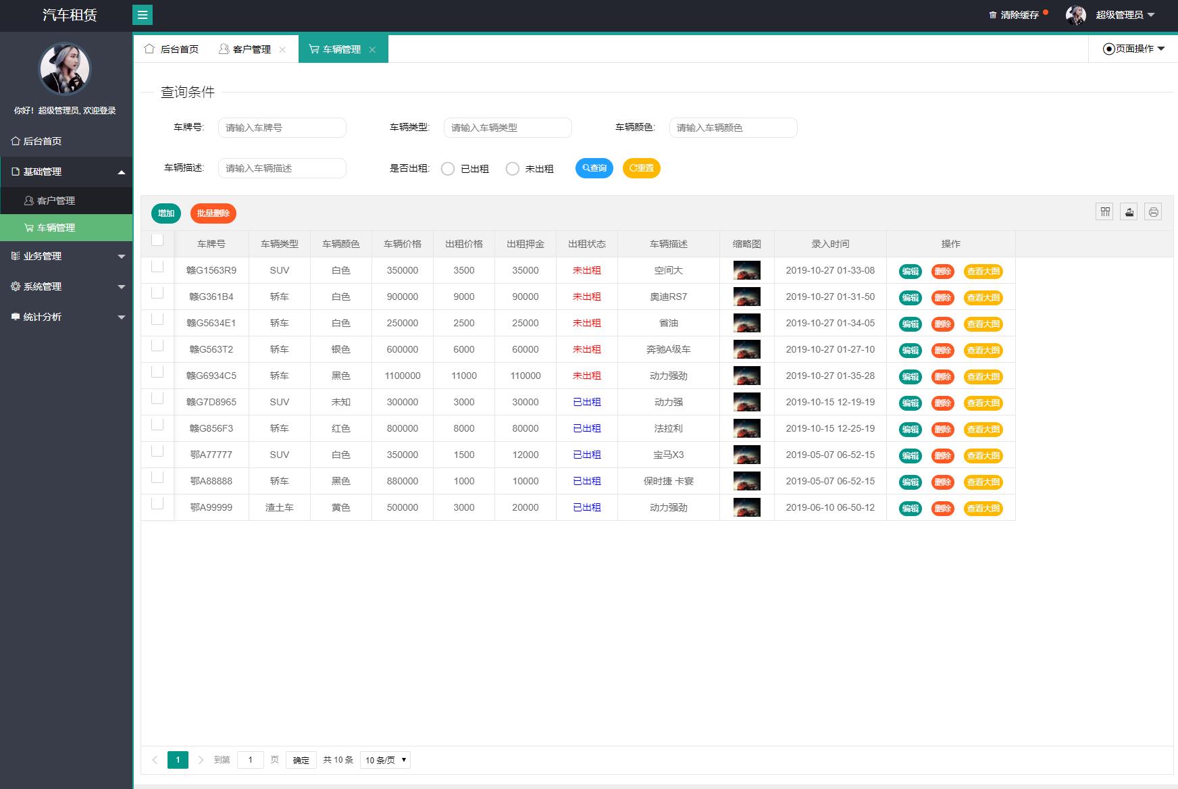Click the hamburger menu toggle icon

click(143, 15)
